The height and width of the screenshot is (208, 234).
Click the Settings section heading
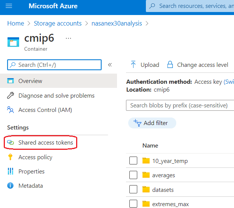(x=18, y=128)
